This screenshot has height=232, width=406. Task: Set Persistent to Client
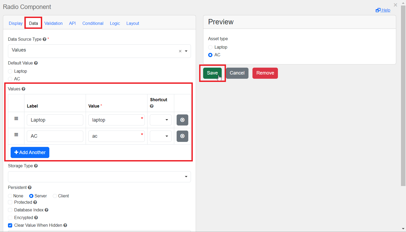[x=55, y=196]
